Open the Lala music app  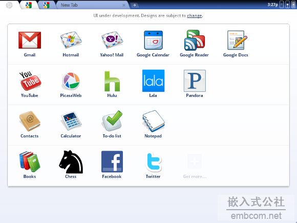(153, 80)
